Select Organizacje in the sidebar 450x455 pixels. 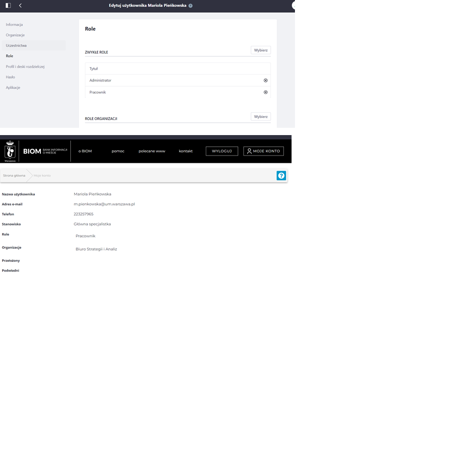pyautogui.click(x=15, y=35)
